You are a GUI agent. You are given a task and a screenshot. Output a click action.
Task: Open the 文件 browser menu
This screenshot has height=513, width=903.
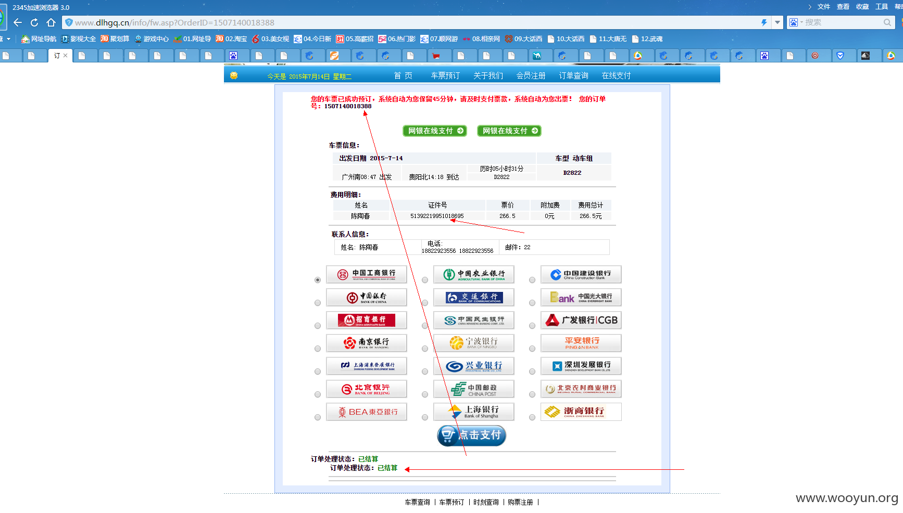tap(824, 7)
